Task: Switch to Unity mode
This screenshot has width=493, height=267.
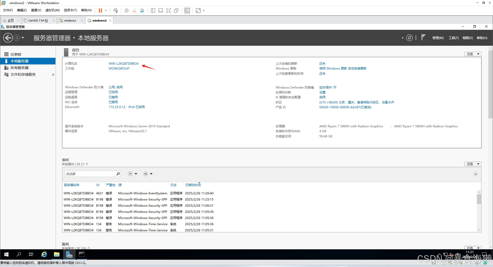Action: (176, 11)
